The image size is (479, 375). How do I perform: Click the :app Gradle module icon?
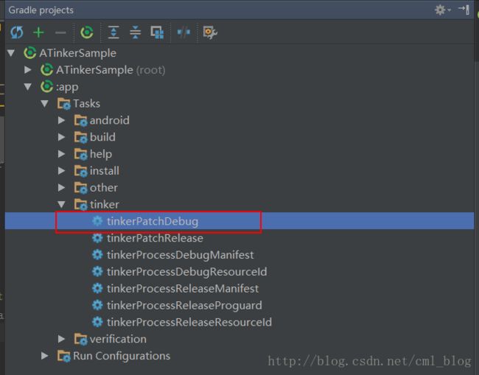pos(46,87)
